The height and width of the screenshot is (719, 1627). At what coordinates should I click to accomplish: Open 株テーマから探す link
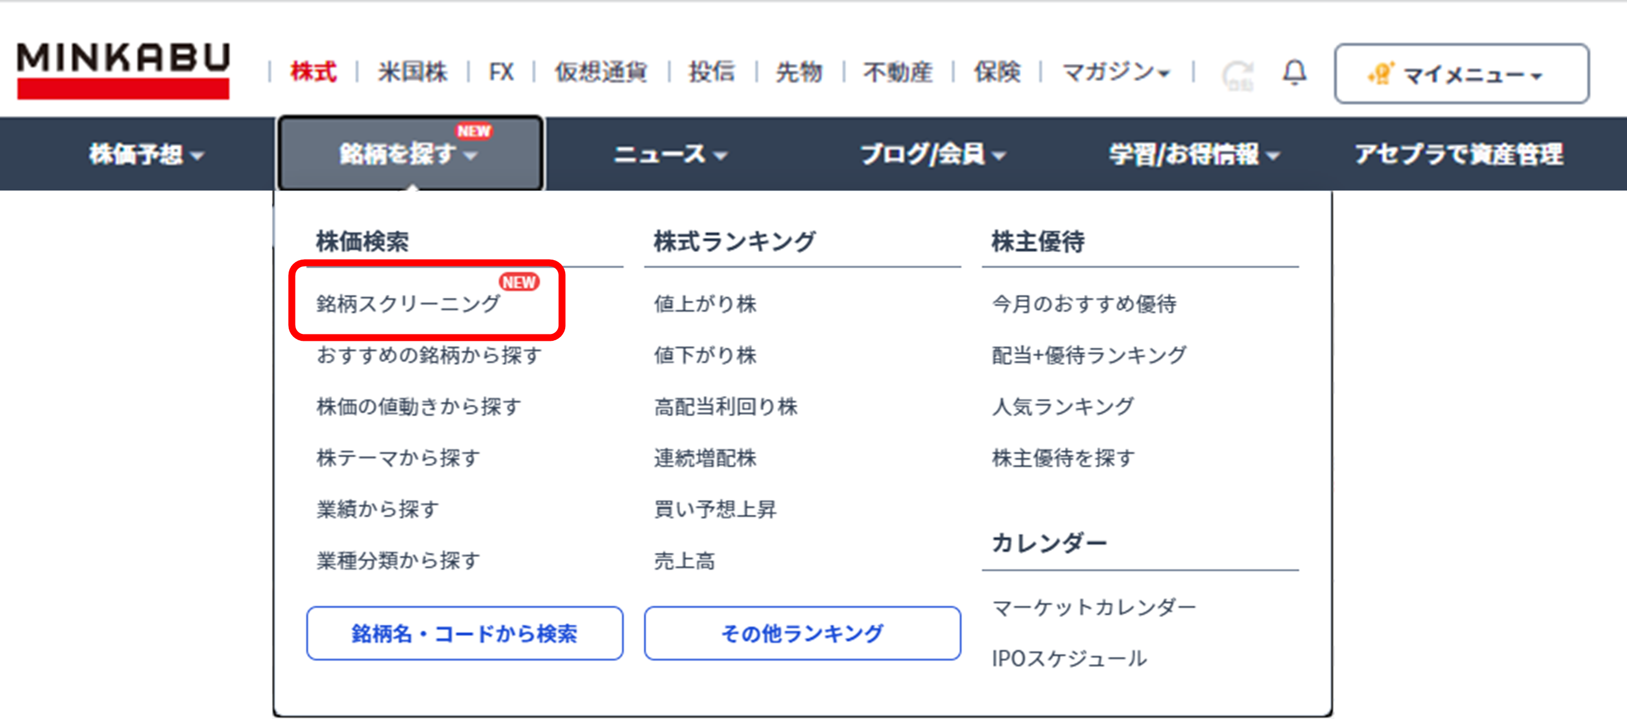pos(398,458)
